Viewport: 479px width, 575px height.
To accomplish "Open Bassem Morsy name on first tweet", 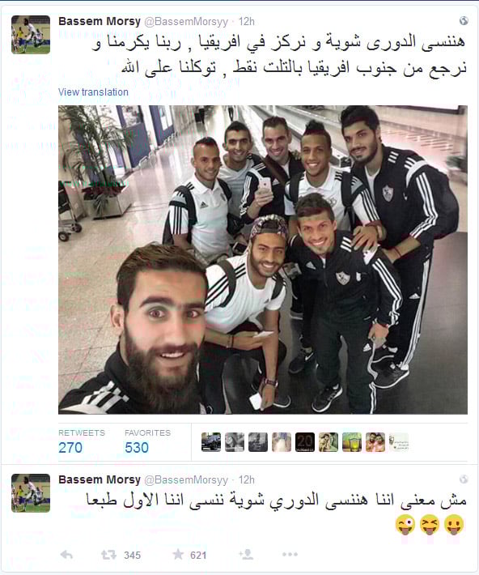I will [x=100, y=21].
